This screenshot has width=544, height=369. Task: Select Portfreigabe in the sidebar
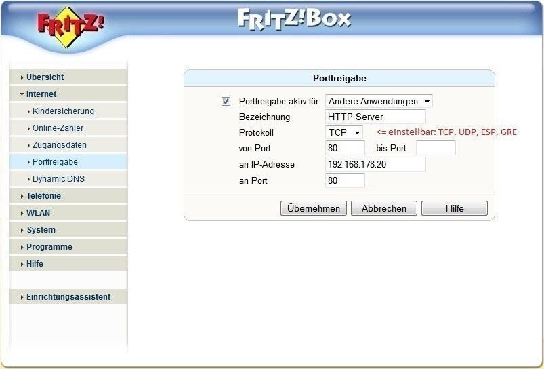(x=68, y=162)
